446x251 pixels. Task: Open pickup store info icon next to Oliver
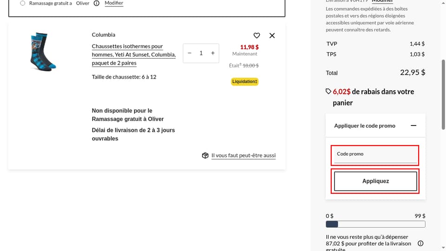(97, 3)
